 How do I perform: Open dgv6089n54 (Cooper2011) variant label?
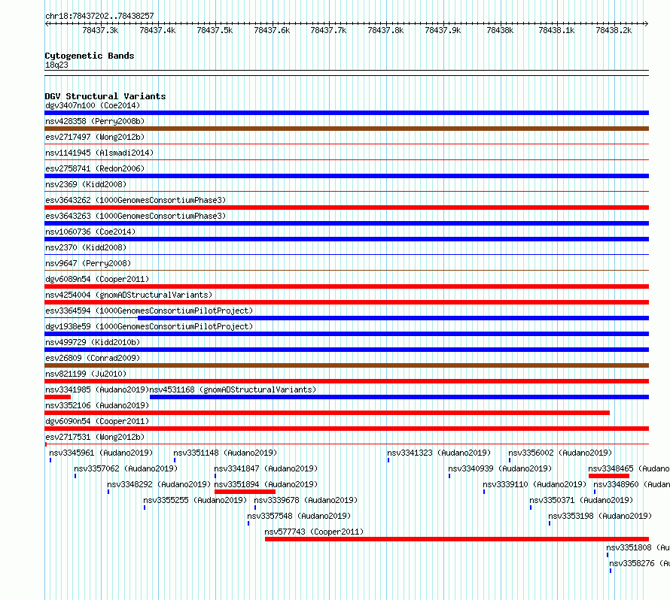(97, 279)
